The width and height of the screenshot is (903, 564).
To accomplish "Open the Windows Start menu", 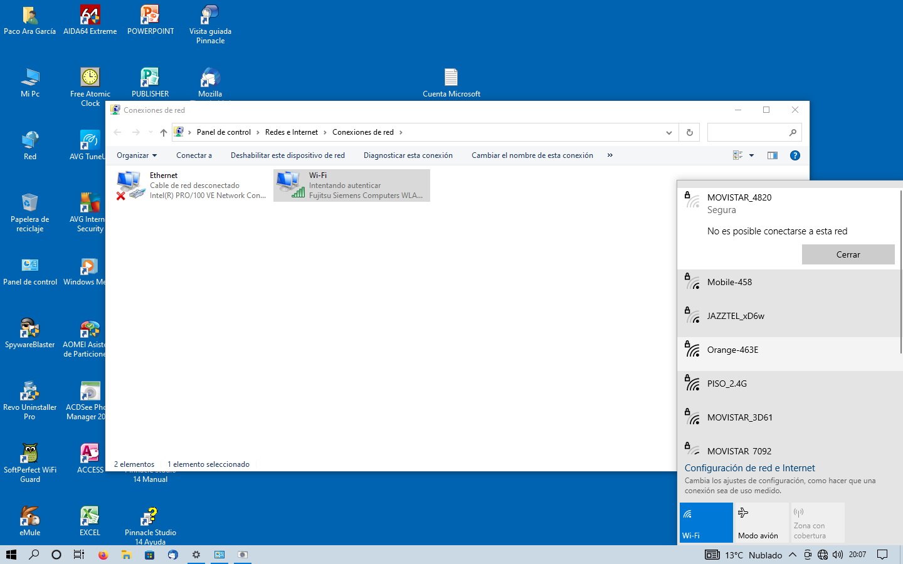I will [11, 555].
